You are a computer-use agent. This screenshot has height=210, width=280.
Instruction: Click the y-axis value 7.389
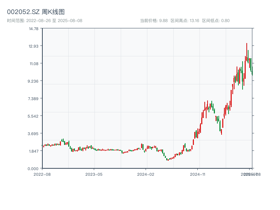33,99
